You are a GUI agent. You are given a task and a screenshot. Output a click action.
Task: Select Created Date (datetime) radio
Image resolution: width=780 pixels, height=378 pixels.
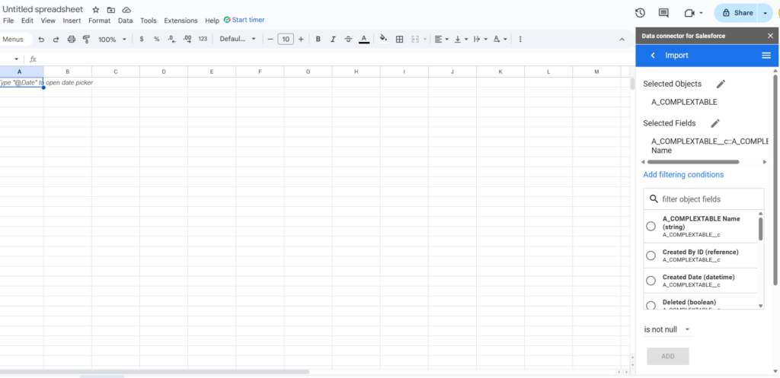(x=651, y=281)
